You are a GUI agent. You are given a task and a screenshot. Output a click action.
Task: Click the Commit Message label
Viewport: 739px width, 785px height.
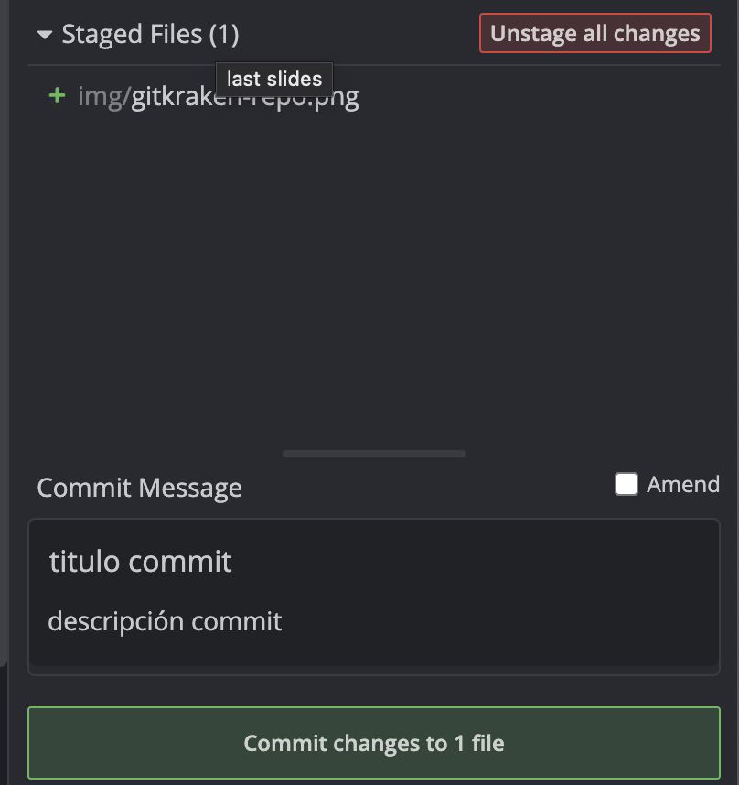(x=139, y=488)
